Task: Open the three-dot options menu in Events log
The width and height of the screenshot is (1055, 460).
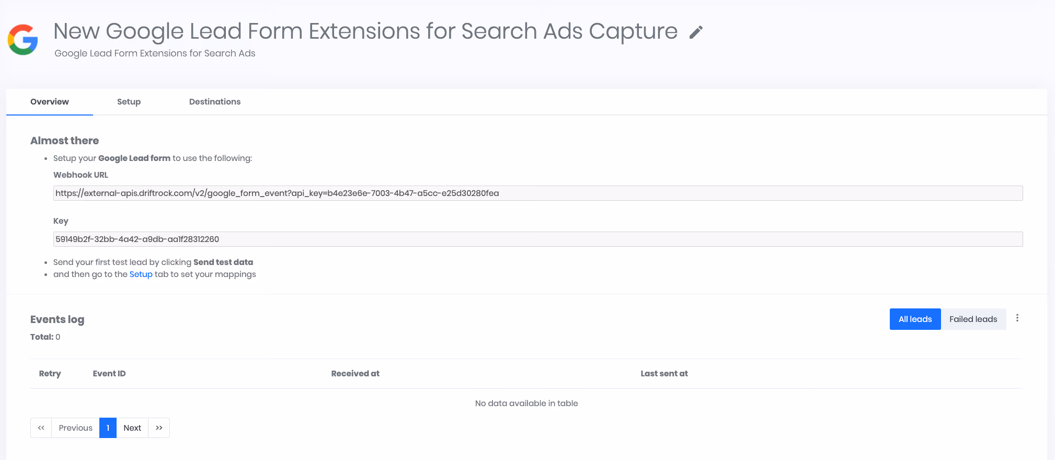Action: click(1017, 318)
